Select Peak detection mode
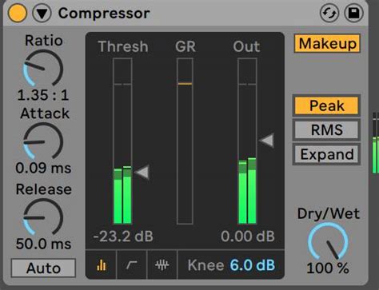 coord(326,105)
